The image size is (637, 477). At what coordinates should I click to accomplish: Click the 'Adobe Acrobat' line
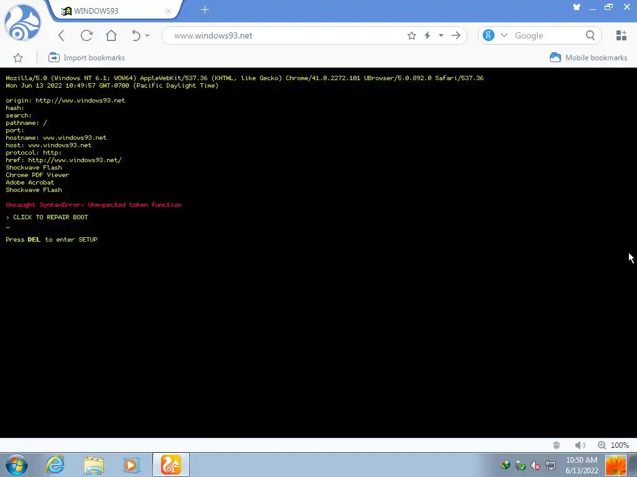coord(30,183)
